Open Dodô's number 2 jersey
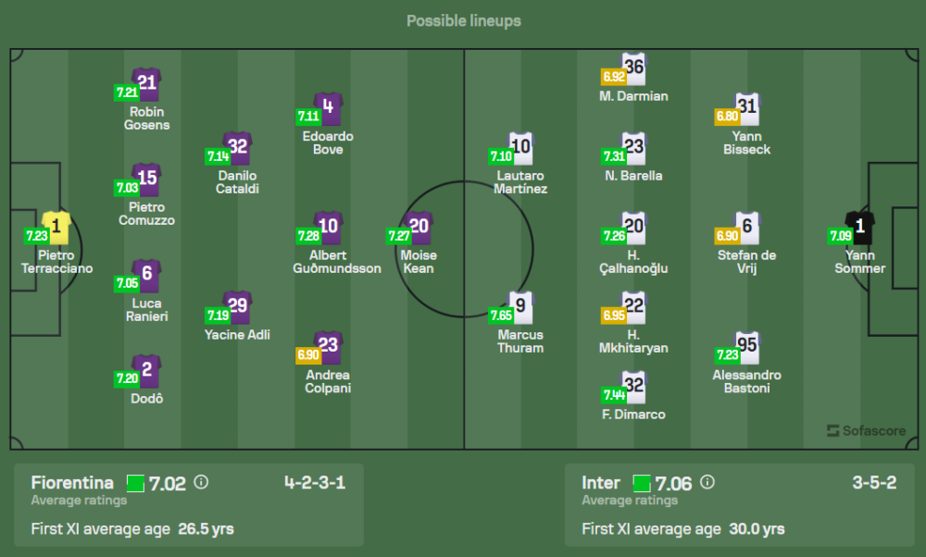The height and width of the screenshot is (557, 926). coord(146,370)
